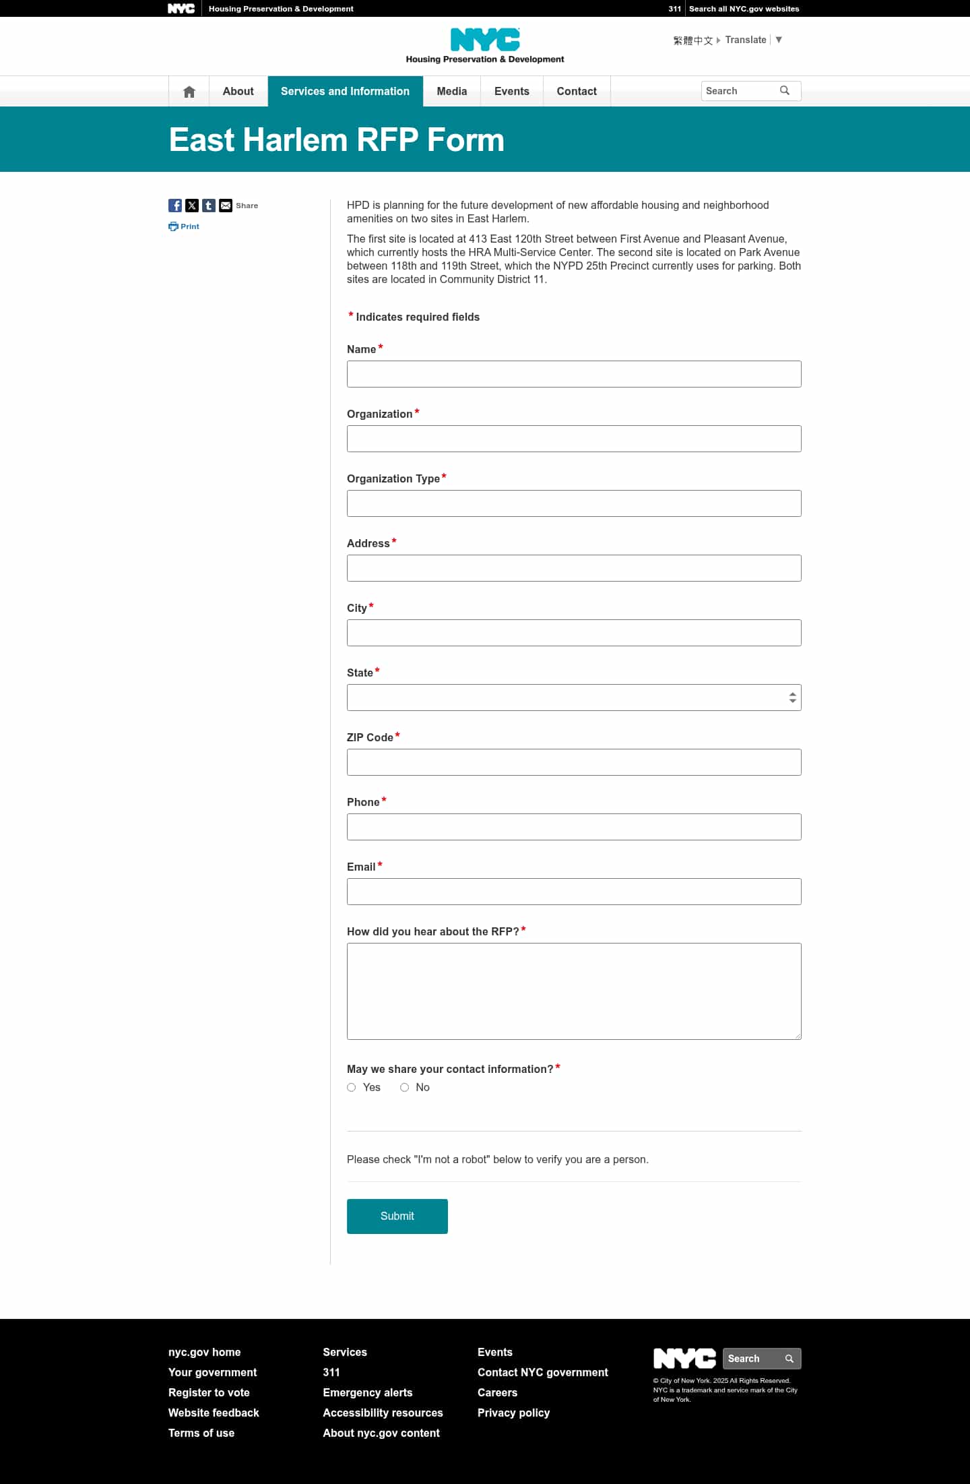Click the ZIP Code input field
This screenshot has width=970, height=1484.
tap(573, 762)
